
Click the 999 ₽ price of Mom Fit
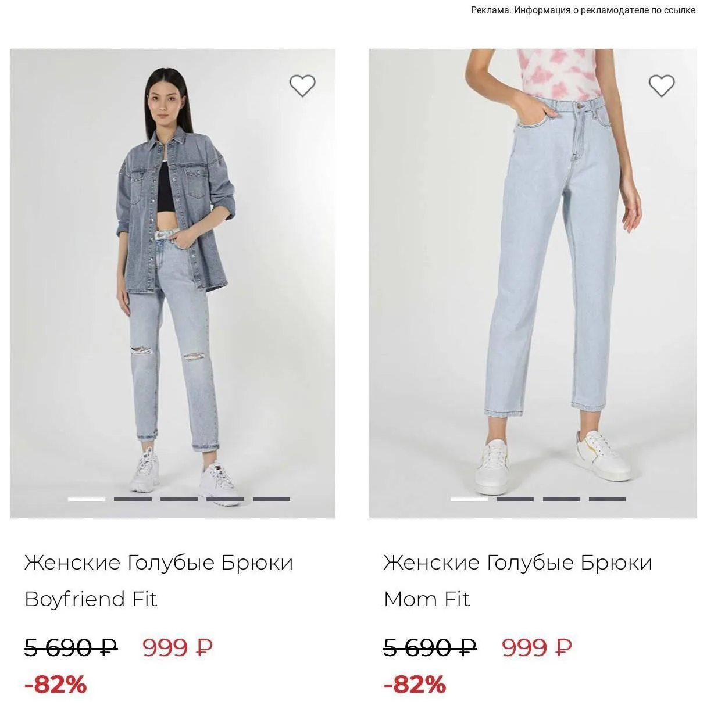tap(537, 647)
